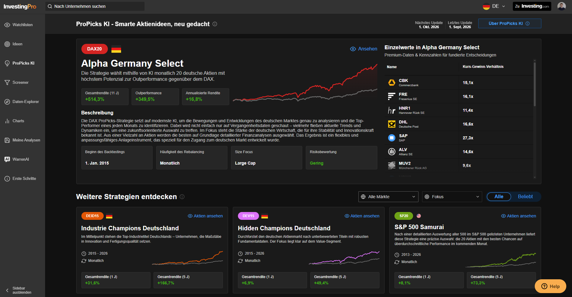Viewport: 572px width, 297px height.
Task: Click info icon next to Weitere Strategien entdecken
Action: pyautogui.click(x=182, y=197)
